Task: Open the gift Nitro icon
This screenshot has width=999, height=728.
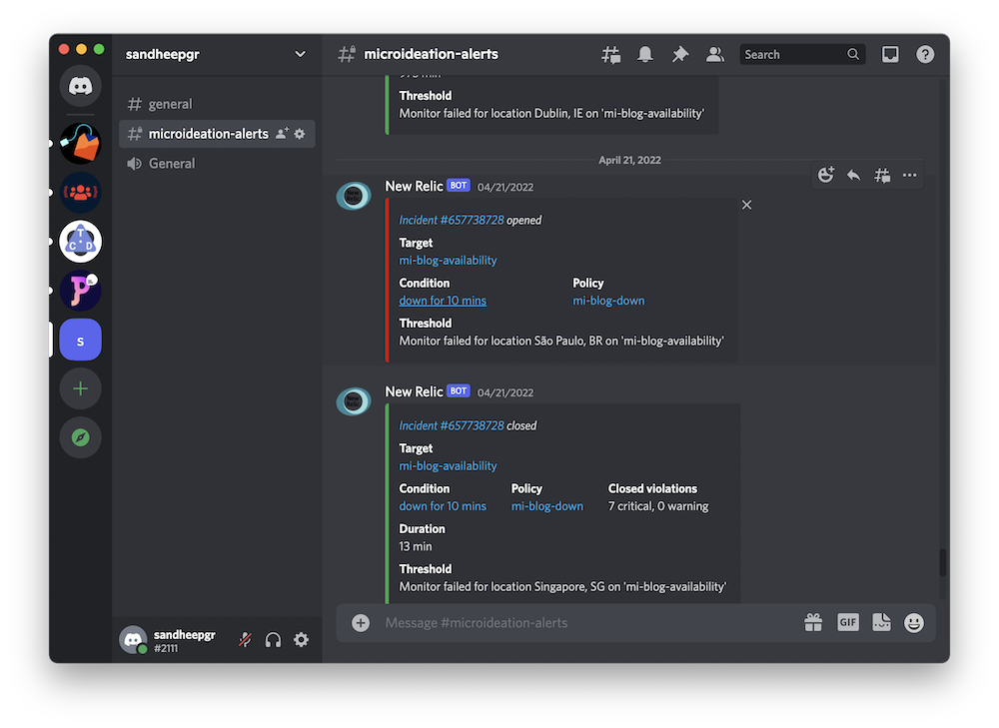Action: 813,622
